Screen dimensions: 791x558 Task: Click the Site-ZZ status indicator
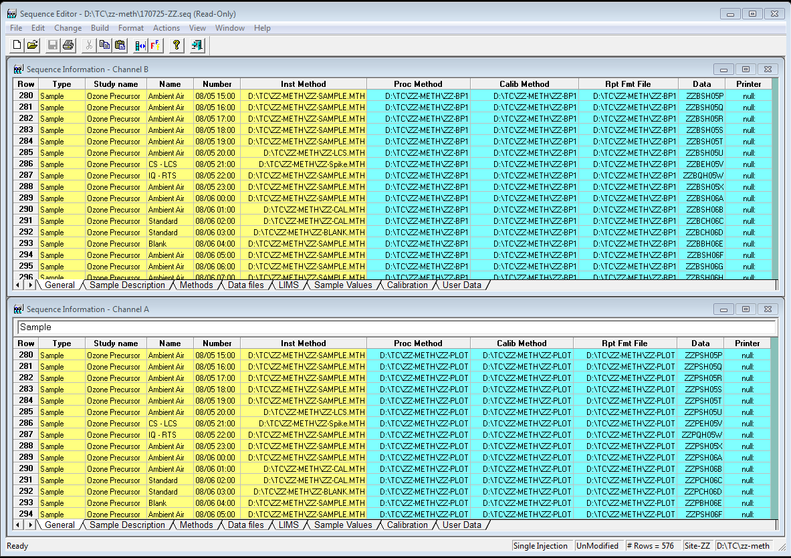pyautogui.click(x=697, y=546)
